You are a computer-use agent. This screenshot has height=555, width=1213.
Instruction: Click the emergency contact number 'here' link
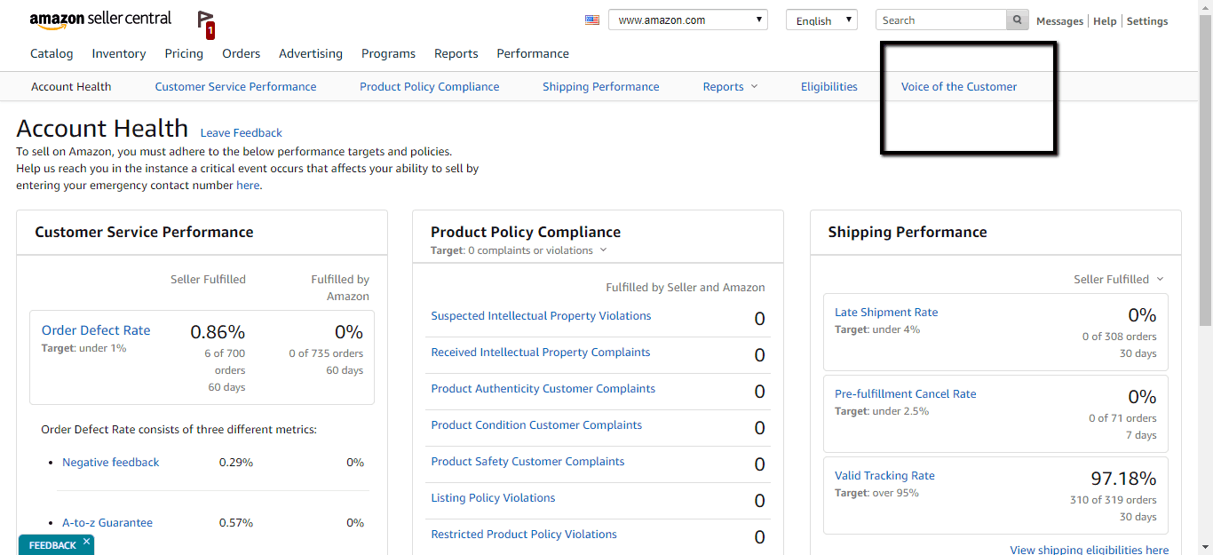248,186
